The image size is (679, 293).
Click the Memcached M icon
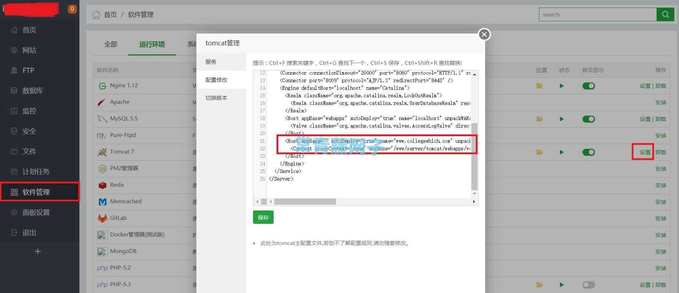(102, 202)
